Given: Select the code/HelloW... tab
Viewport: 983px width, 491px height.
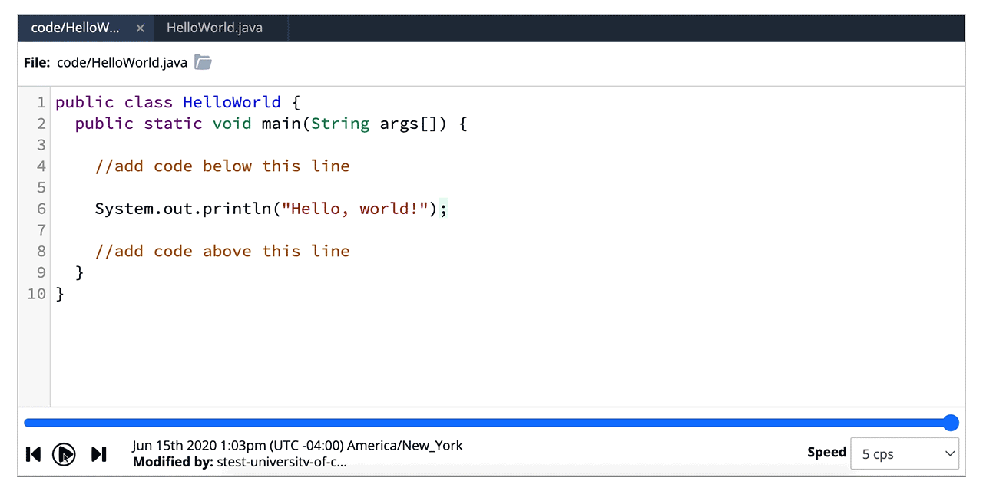Looking at the screenshot, I should tap(77, 28).
